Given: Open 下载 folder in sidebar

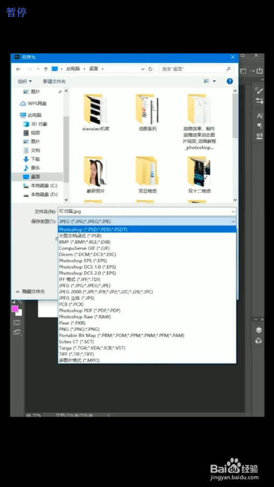Looking at the screenshot, I should point(32,159).
